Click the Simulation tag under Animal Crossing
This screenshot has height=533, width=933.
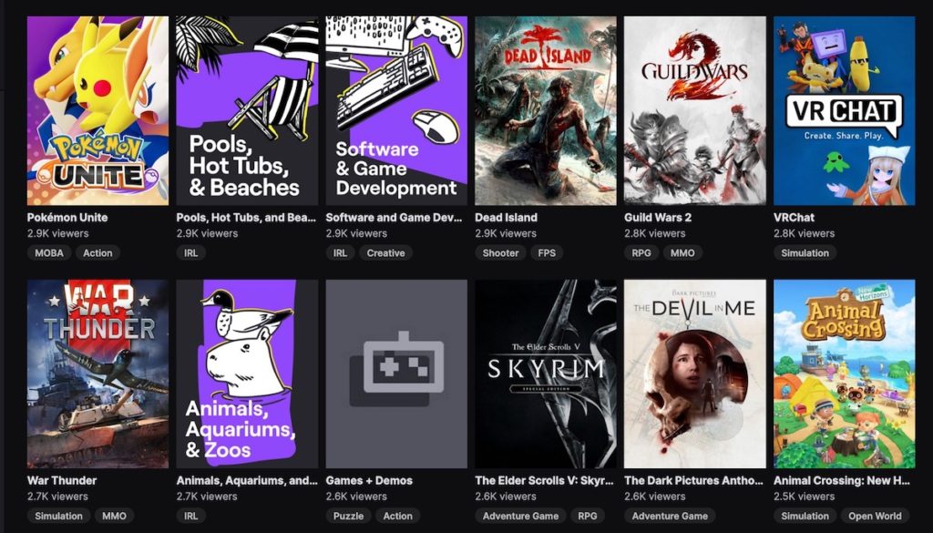805,516
